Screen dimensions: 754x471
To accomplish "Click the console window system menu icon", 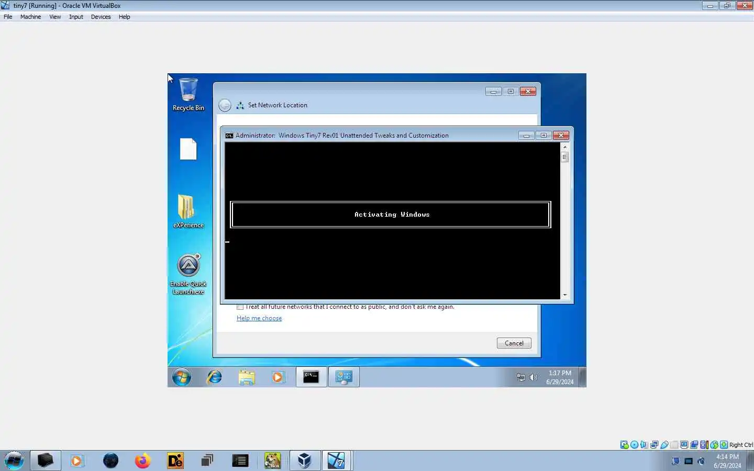I will click(229, 136).
